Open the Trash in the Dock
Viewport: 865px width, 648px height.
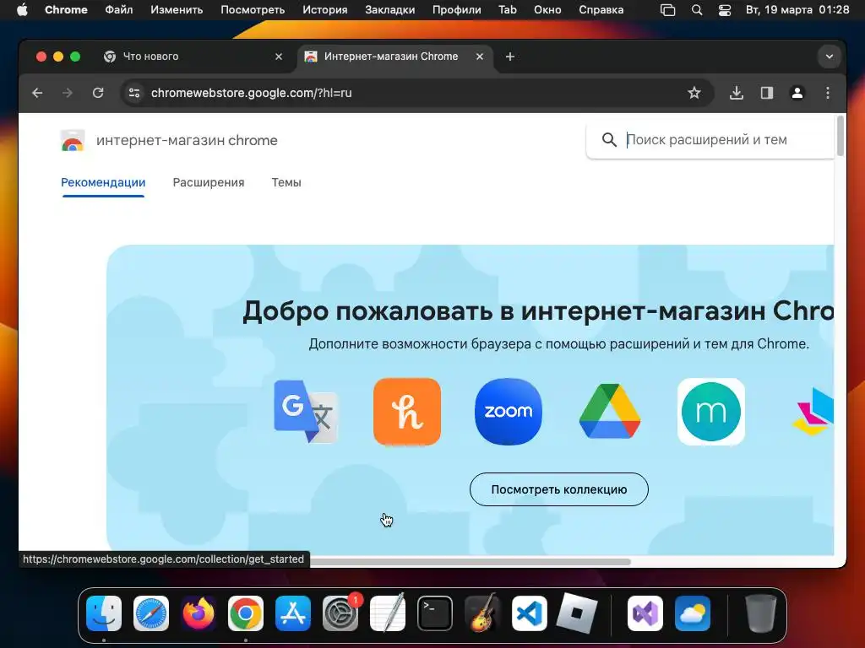[x=761, y=613]
